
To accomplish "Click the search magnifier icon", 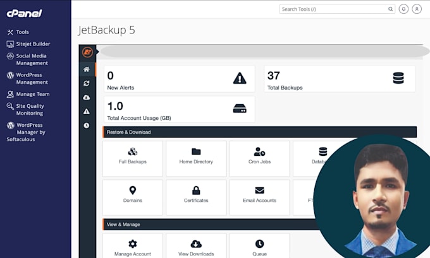I will pyautogui.click(x=390, y=9).
